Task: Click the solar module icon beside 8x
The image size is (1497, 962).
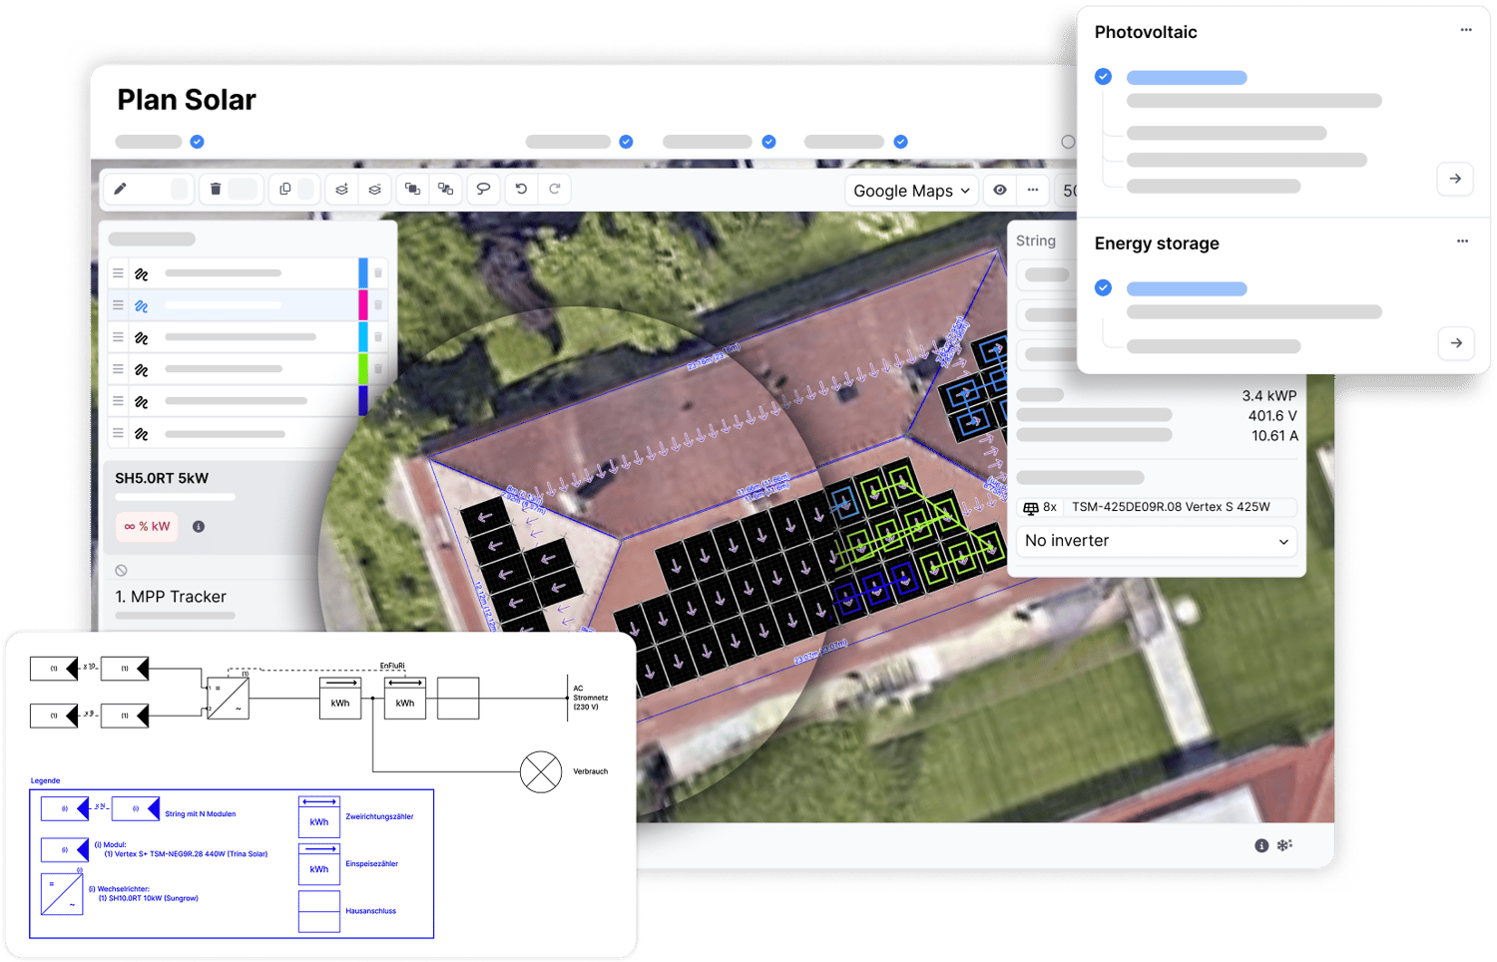Action: (1031, 508)
